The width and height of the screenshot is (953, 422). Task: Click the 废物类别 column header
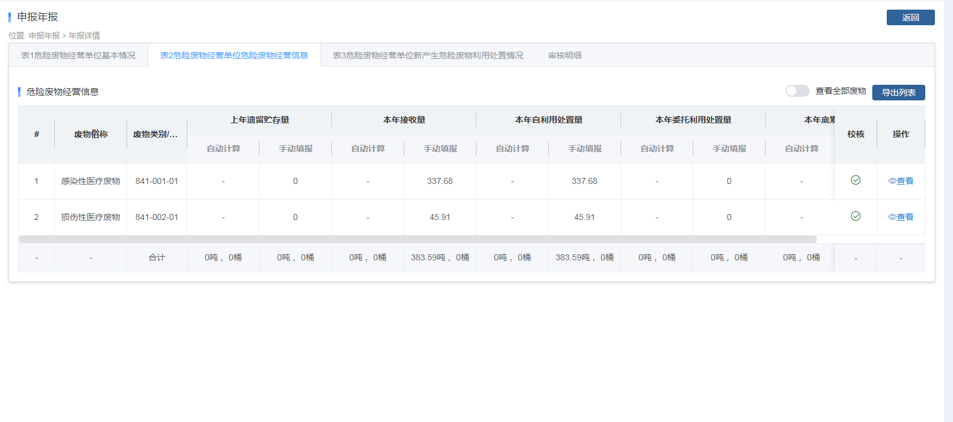(x=155, y=134)
